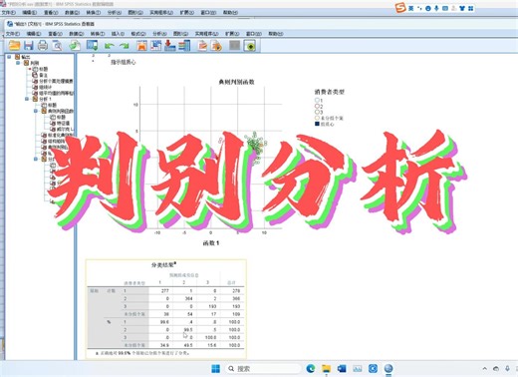Save the output with the floppy disk icon
518x377 pixels.
click(x=29, y=45)
